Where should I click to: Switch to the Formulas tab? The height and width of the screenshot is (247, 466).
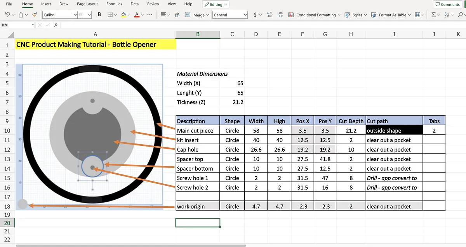[114, 4]
